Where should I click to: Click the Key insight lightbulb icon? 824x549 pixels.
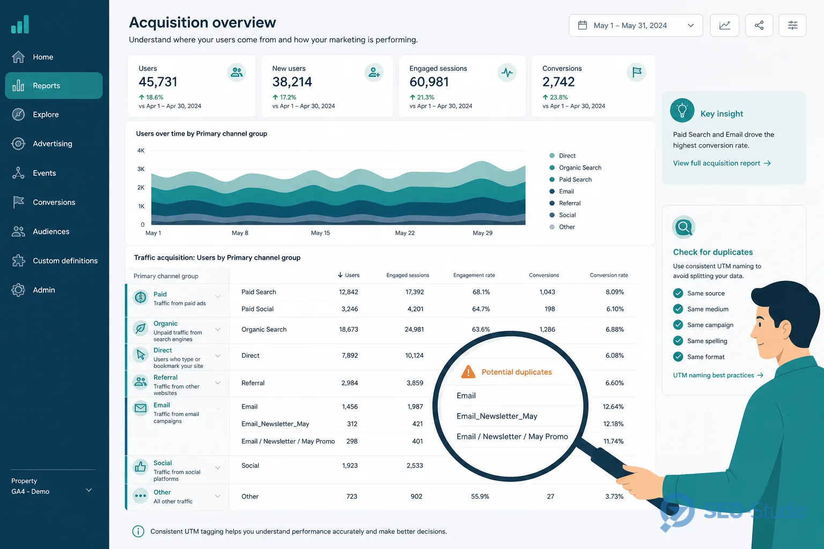pyautogui.click(x=682, y=111)
